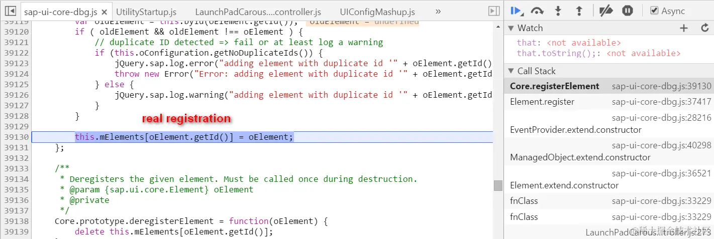Screen dimensions: 714x239
Task: Open sap-ui-core-dbg.js:40298 source link
Action: pyautogui.click(x=661, y=145)
